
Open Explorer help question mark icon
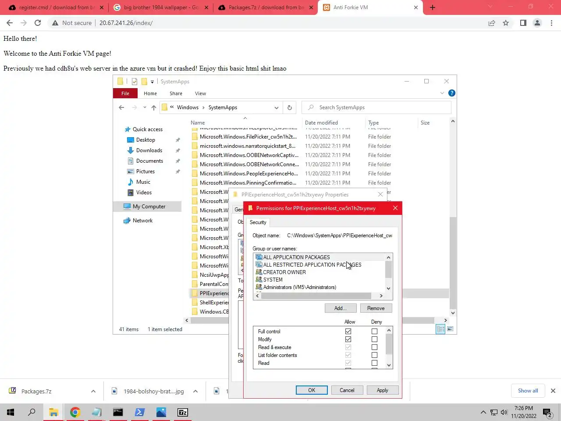click(x=452, y=93)
